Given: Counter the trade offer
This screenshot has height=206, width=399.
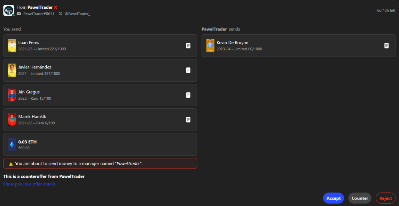Looking at the screenshot, I should pyautogui.click(x=360, y=198).
